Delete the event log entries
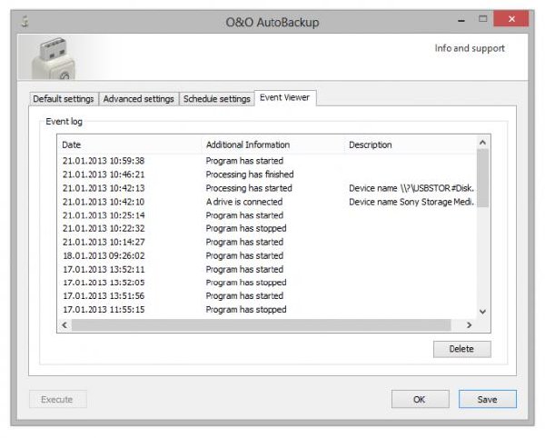Viewport: 545px width, 438px height. (462, 349)
